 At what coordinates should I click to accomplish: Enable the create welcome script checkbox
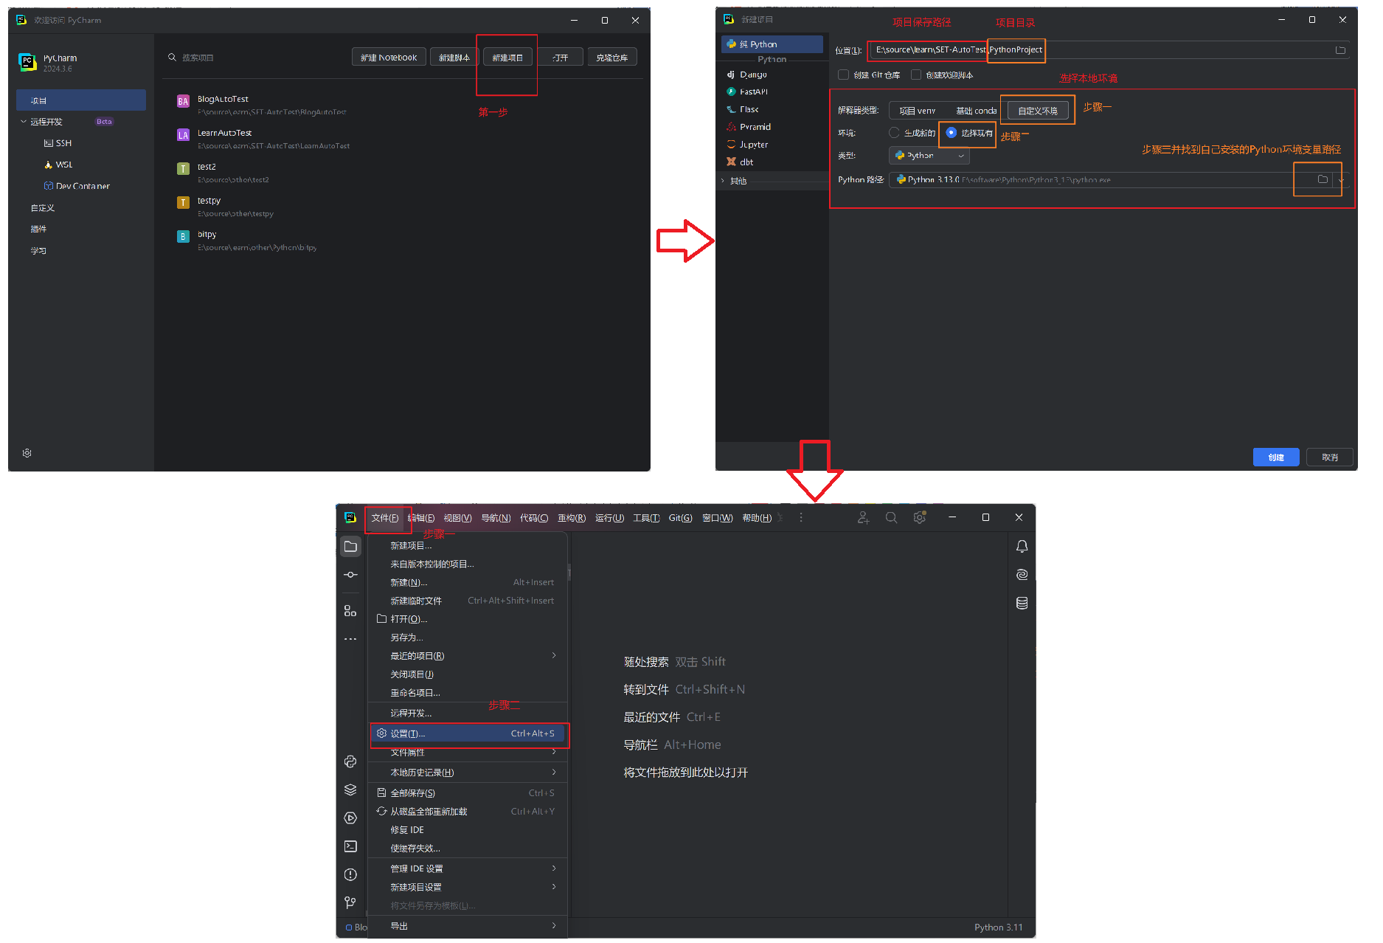click(x=915, y=75)
